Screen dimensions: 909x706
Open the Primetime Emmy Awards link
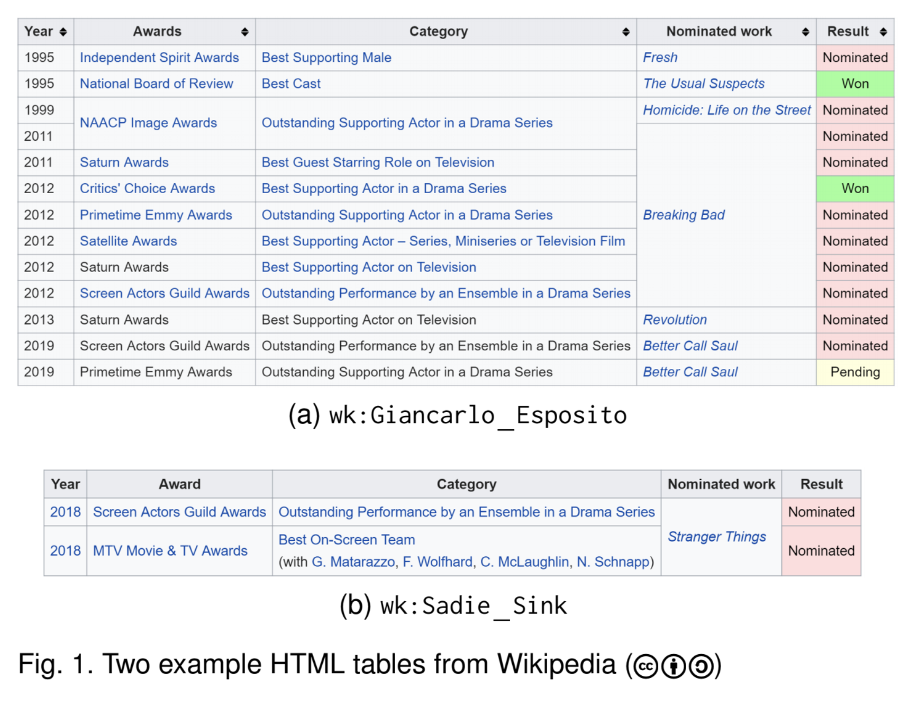[156, 215]
